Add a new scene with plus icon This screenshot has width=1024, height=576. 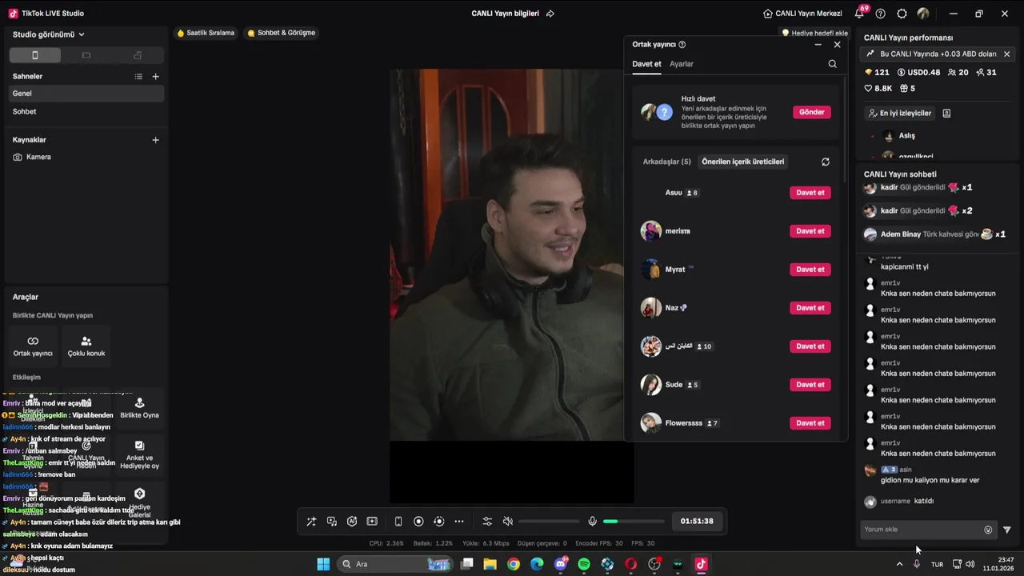coord(156,77)
